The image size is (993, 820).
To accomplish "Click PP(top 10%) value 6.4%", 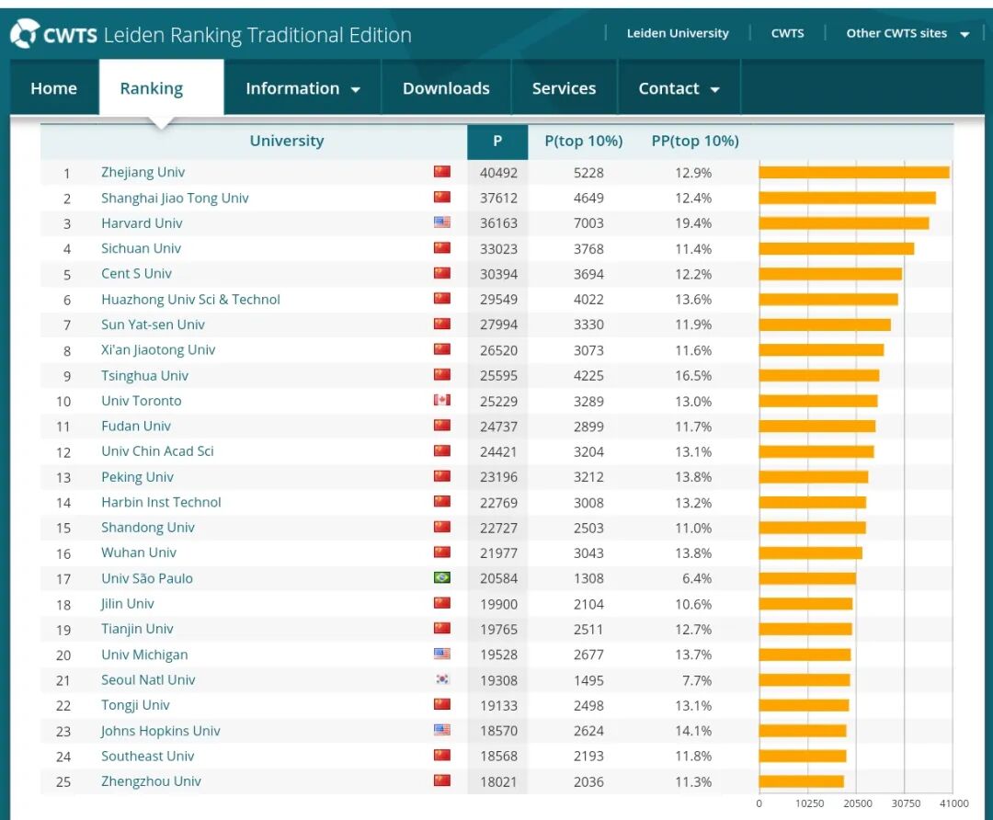I will [697, 579].
